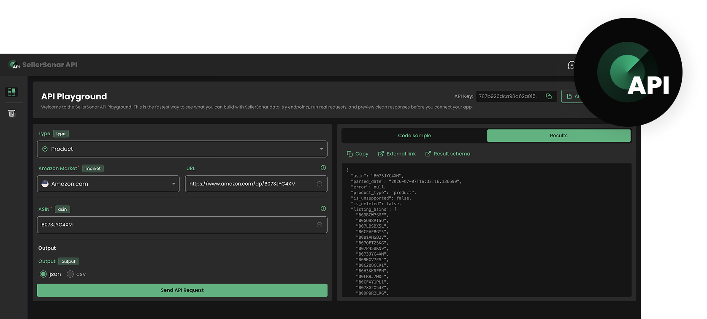The image size is (707, 319).
Task: Click the "listing_asins" line in results
Action: [x=374, y=210]
